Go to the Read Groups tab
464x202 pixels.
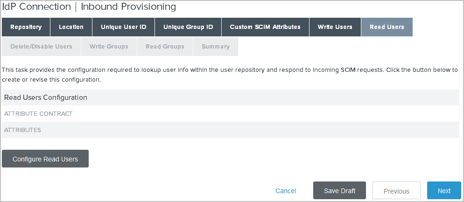click(x=165, y=47)
